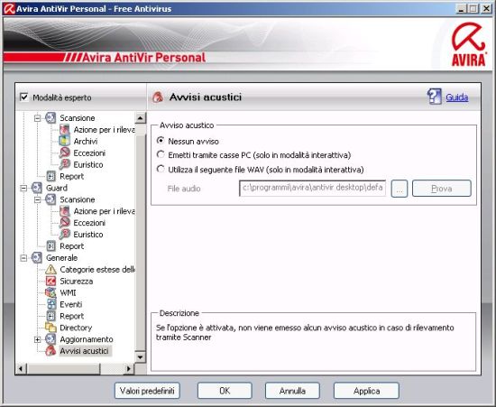Image resolution: width=496 pixels, height=407 pixels.
Task: Collapse the Generale tree node
Action: coord(23,258)
